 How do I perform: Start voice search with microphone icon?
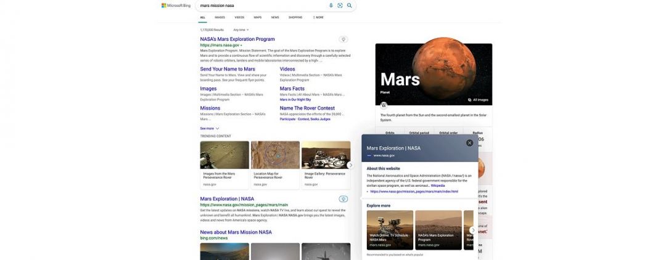pos(331,6)
